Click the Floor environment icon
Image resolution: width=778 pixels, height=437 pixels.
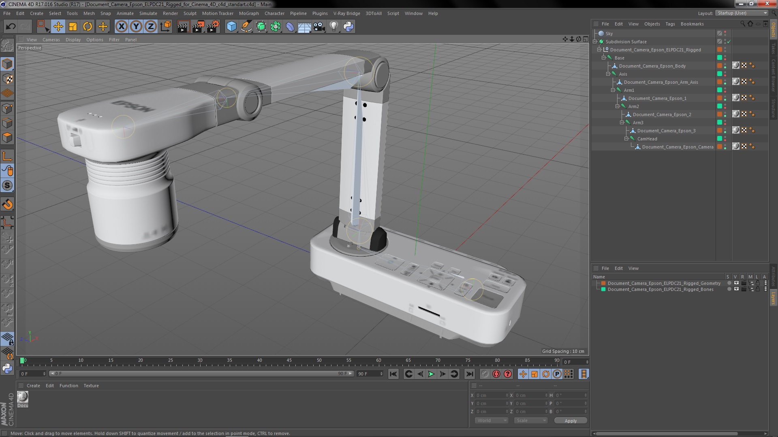pyautogui.click(x=304, y=27)
